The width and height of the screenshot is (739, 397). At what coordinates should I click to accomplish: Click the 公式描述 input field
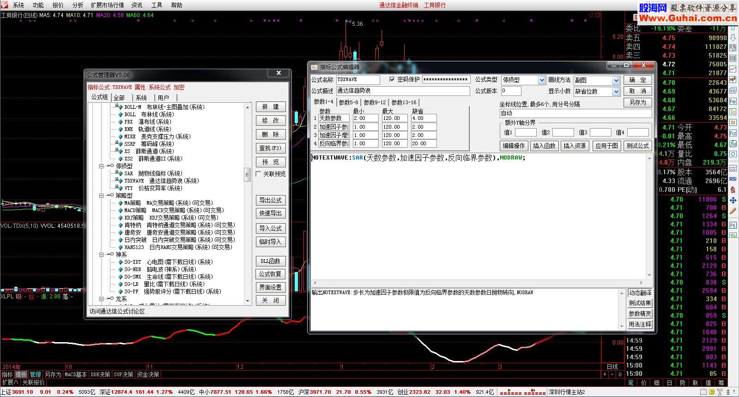tap(403, 91)
